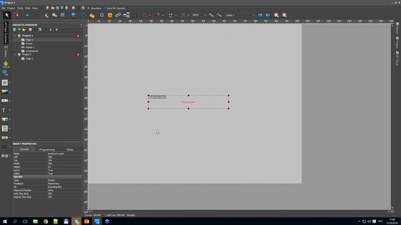
Task: Click the undo arrow icon
Action: [28, 15]
